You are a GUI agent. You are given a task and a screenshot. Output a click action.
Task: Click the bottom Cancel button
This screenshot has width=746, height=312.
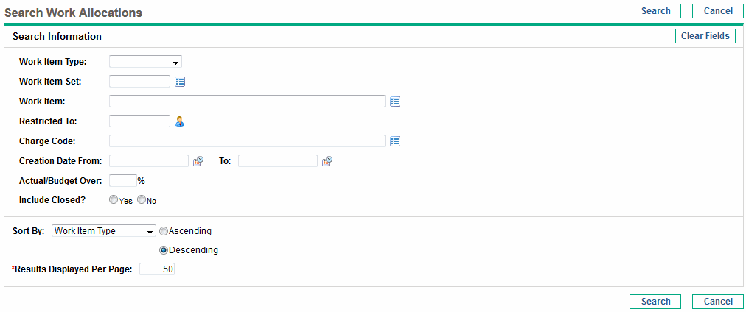pos(718,302)
